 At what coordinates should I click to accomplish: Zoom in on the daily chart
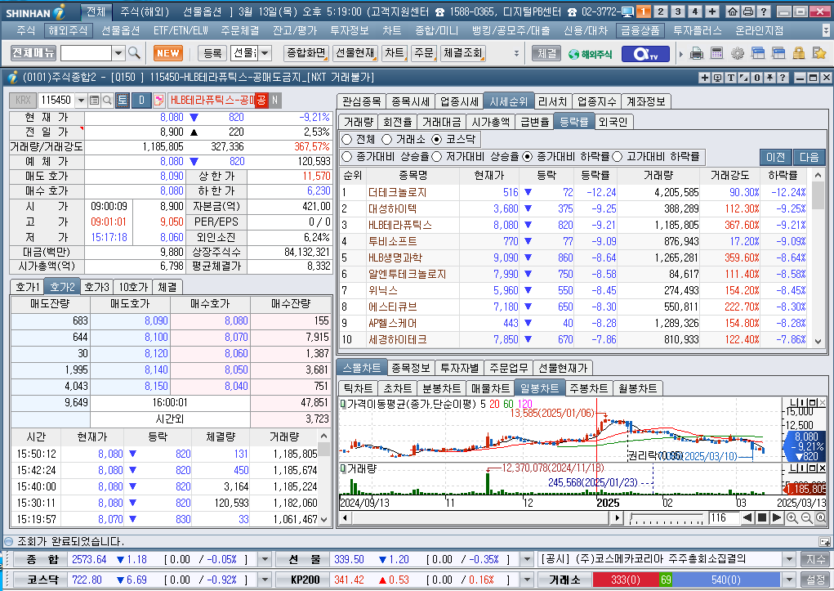pyautogui.click(x=792, y=518)
